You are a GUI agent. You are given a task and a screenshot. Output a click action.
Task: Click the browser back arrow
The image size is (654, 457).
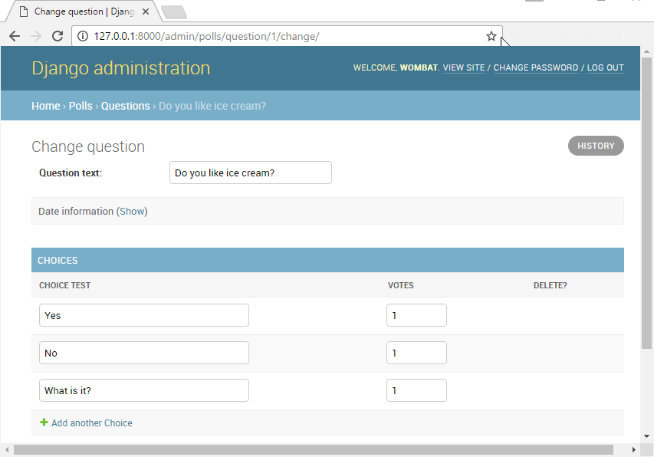pyautogui.click(x=14, y=35)
